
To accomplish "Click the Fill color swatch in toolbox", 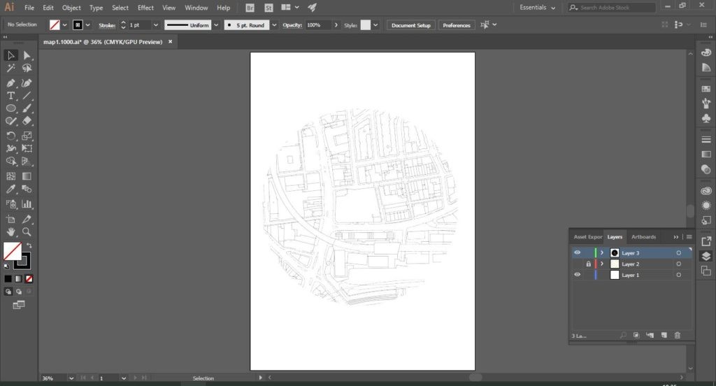I will [x=12, y=251].
